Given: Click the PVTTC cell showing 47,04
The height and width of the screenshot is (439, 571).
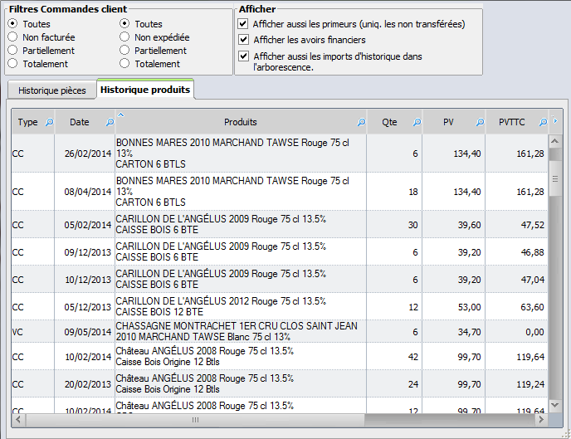Looking at the screenshot, I should [517, 279].
